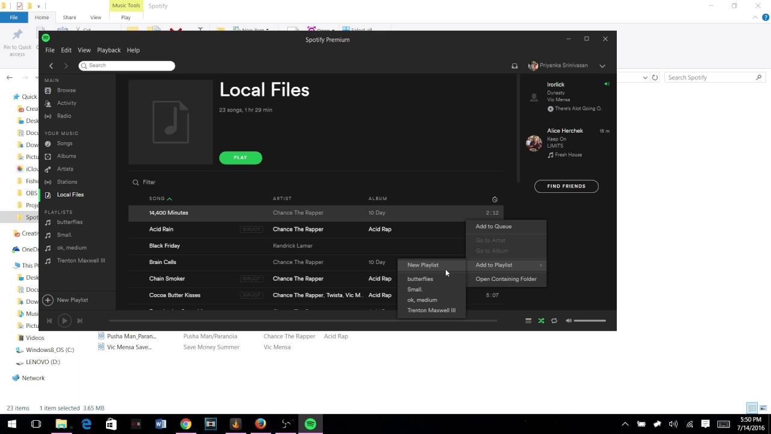Open the notifications inbox icon

tap(514, 66)
